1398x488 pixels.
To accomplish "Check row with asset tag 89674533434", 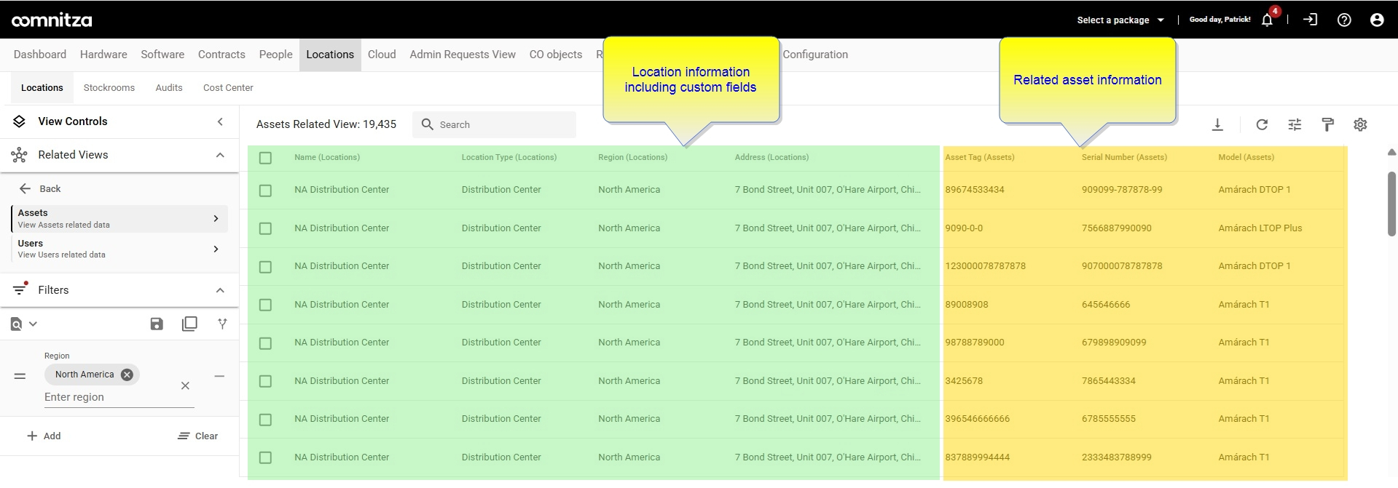I will [x=265, y=191].
